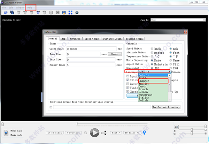
Task: Select Polish in the language list
Action: [x=153, y=100]
